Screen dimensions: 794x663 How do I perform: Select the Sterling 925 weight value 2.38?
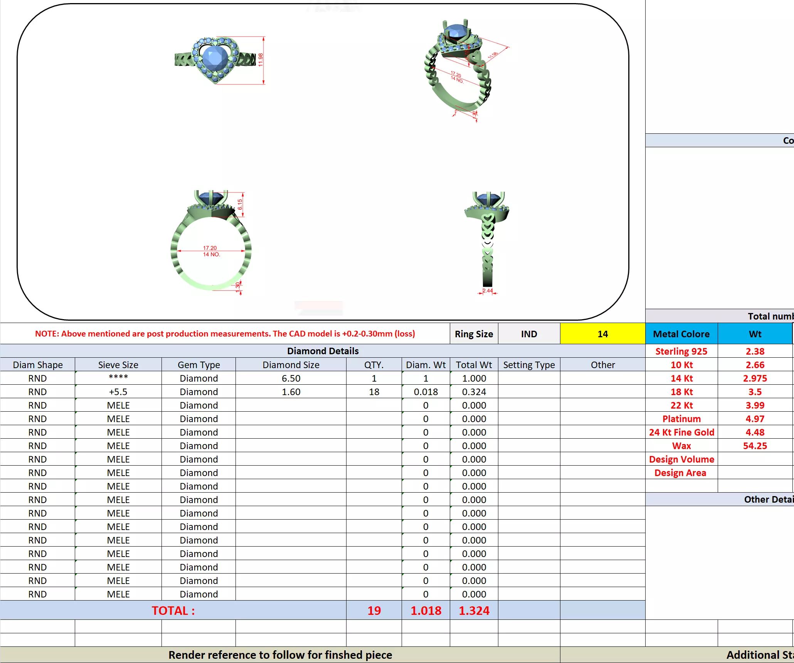click(x=755, y=351)
